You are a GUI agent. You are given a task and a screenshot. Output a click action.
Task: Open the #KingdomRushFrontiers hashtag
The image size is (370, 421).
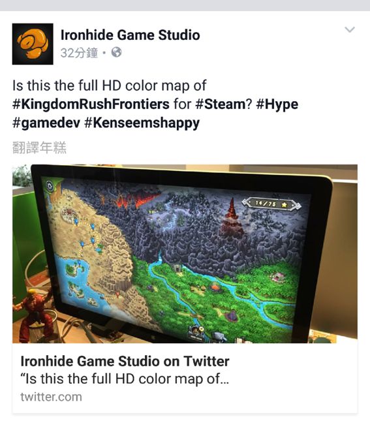tap(91, 104)
